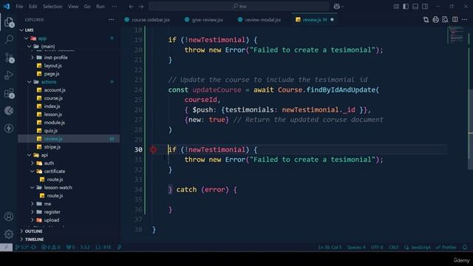Screen dimensions: 473x266
Task: Click the UTF-8 encoding selector
Action: click(x=377, y=247)
